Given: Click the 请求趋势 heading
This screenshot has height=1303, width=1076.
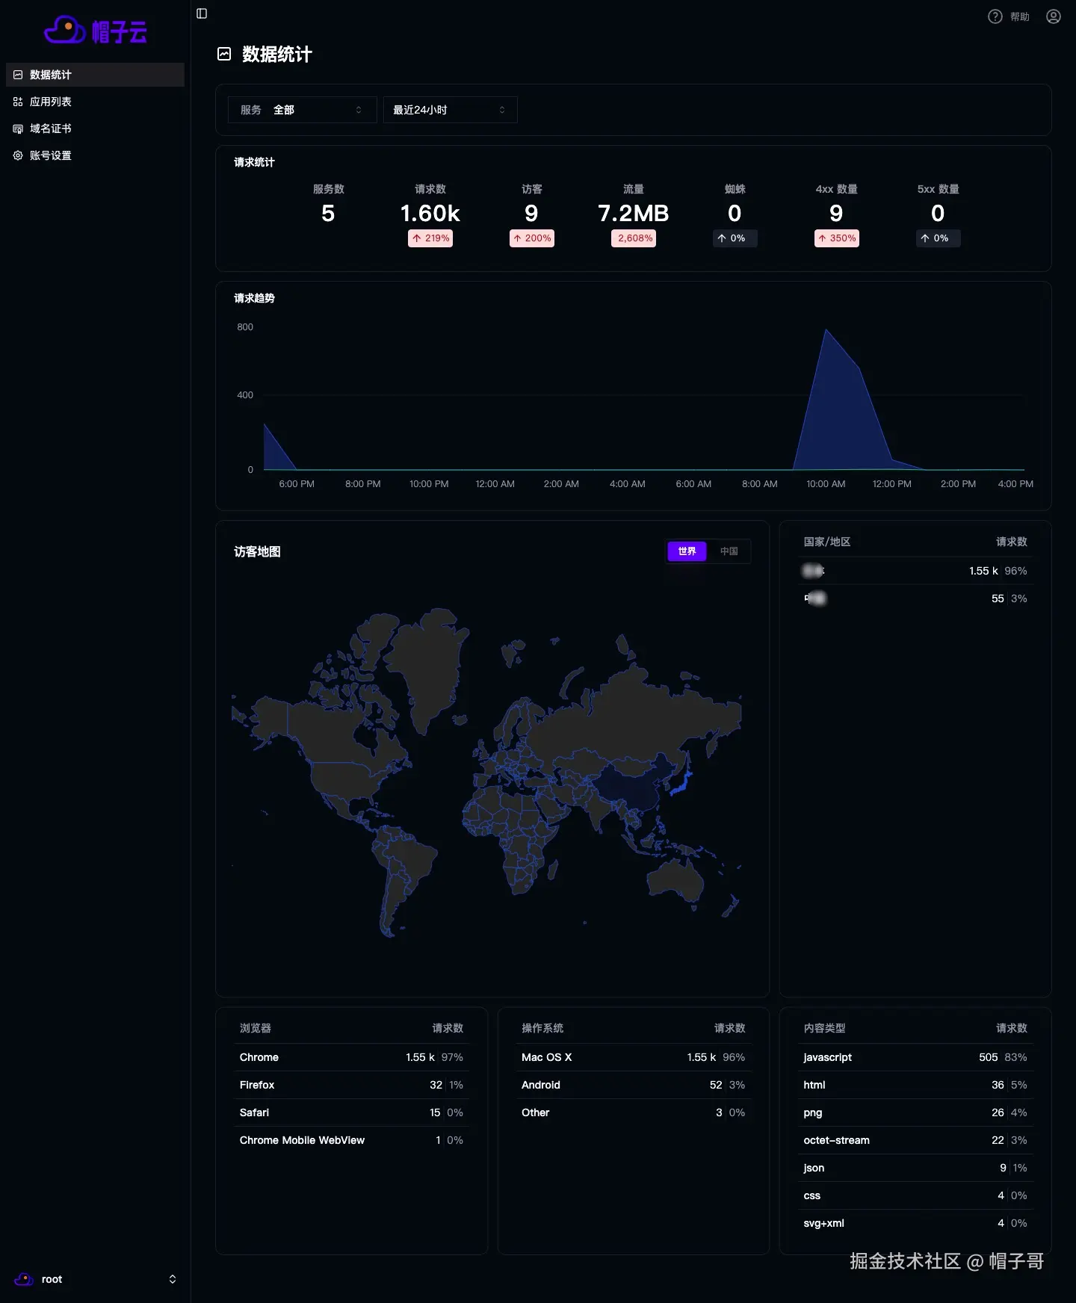Looking at the screenshot, I should pos(254,298).
